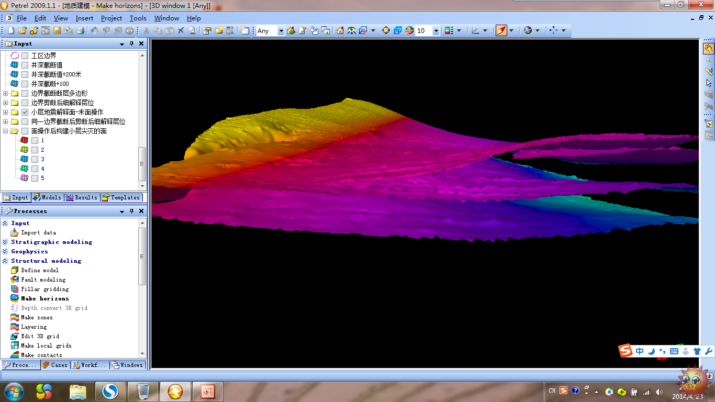
Task: Open the Insert menu
Action: (x=84, y=18)
